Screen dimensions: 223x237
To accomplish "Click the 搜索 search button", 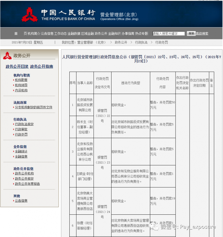I will pyautogui.click(x=191, y=33).
